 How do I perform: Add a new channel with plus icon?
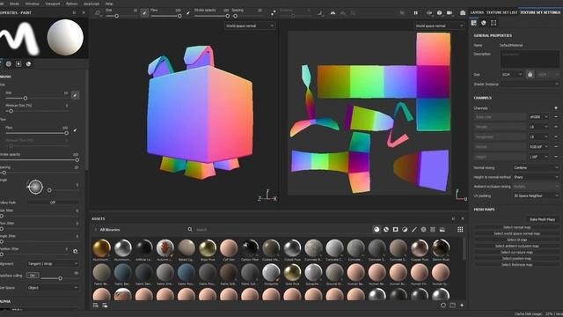coord(556,107)
